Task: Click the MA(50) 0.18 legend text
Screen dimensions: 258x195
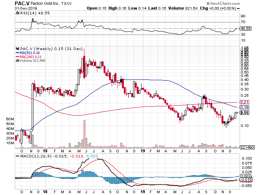Action: [x=29, y=53]
